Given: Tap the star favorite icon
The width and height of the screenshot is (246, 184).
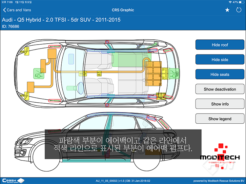Looking at the screenshot, I should pyautogui.click(x=227, y=10).
